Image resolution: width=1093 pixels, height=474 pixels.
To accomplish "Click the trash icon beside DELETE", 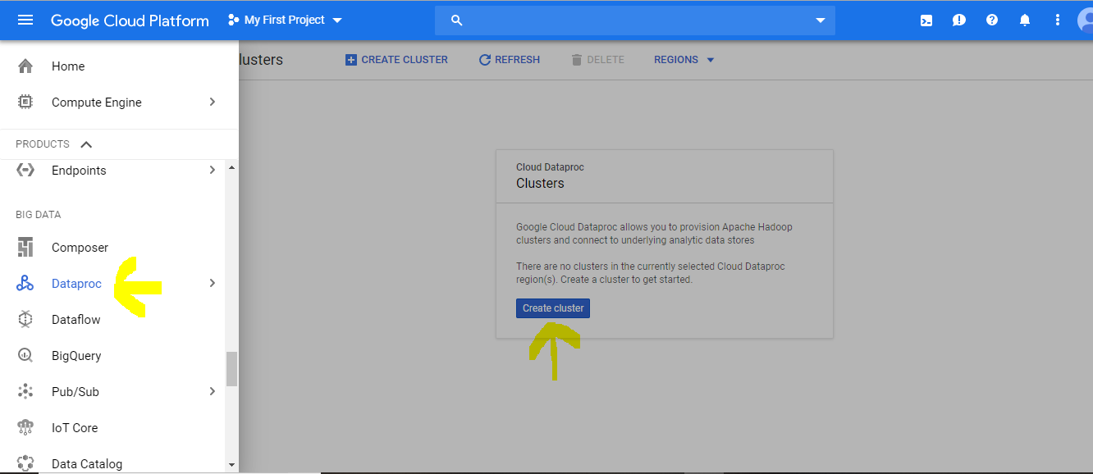I will pyautogui.click(x=576, y=60).
